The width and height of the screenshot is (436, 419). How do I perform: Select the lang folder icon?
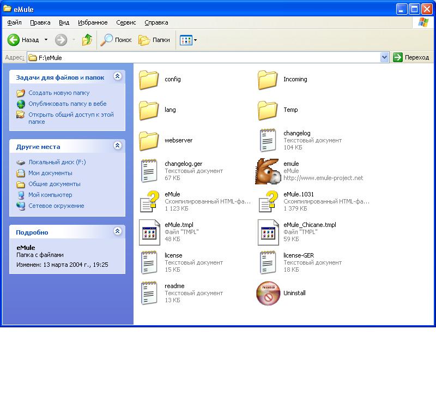[149, 110]
